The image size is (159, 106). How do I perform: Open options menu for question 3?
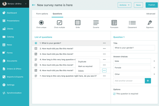point(104,54)
